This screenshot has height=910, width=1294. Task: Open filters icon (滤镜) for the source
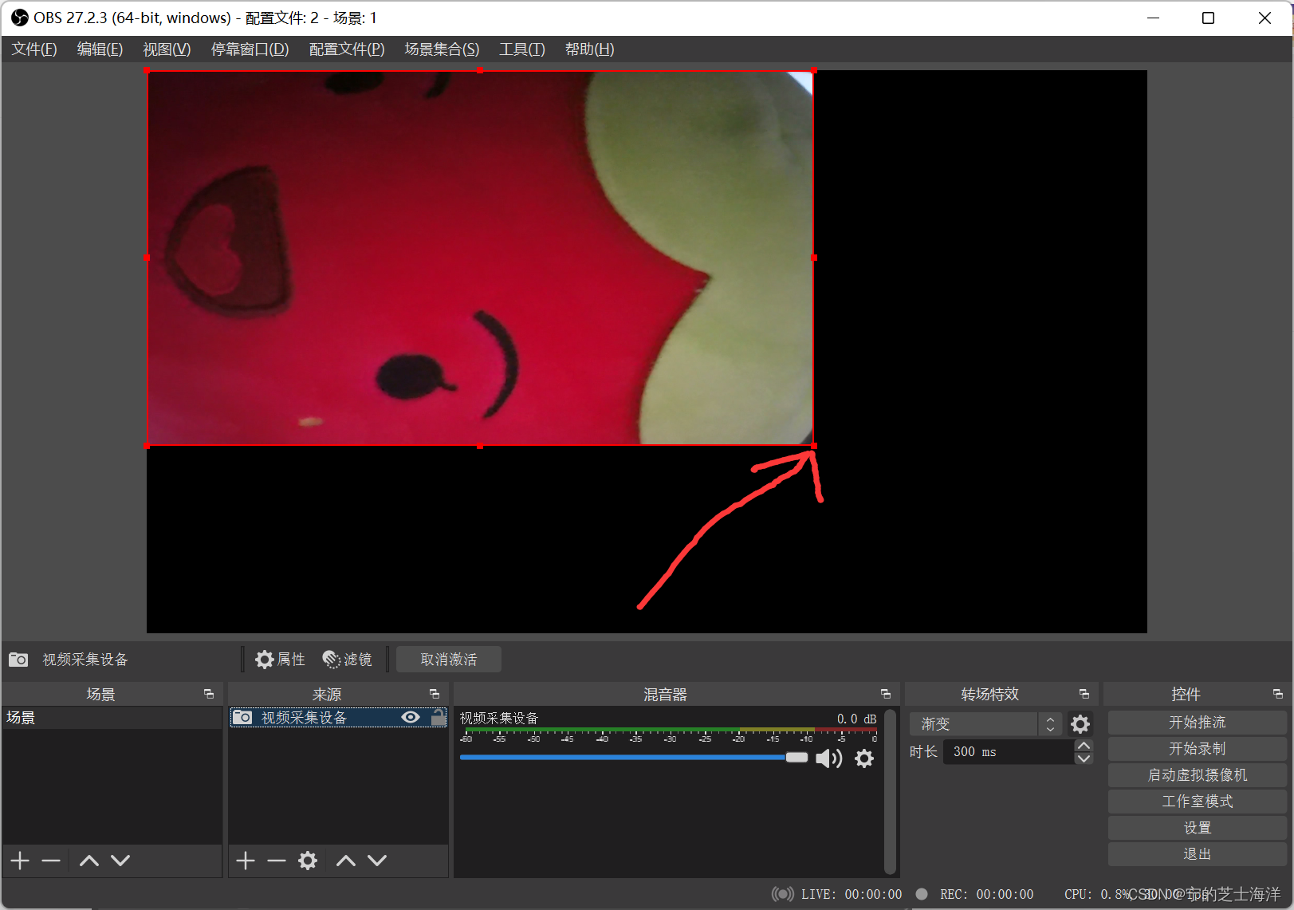click(332, 660)
